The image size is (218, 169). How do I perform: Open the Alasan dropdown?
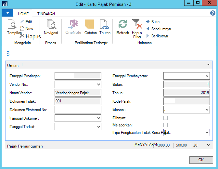(x=207, y=110)
